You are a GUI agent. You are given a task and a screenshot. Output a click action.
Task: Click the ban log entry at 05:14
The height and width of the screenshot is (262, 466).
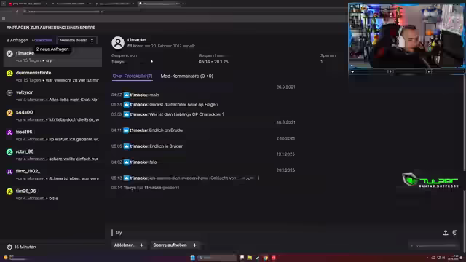(x=146, y=188)
